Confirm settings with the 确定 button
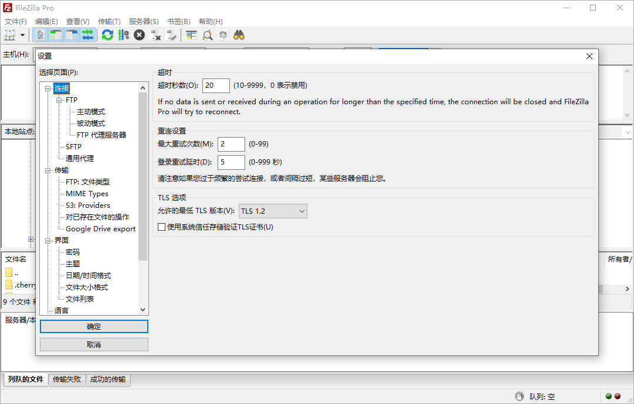 [93, 326]
